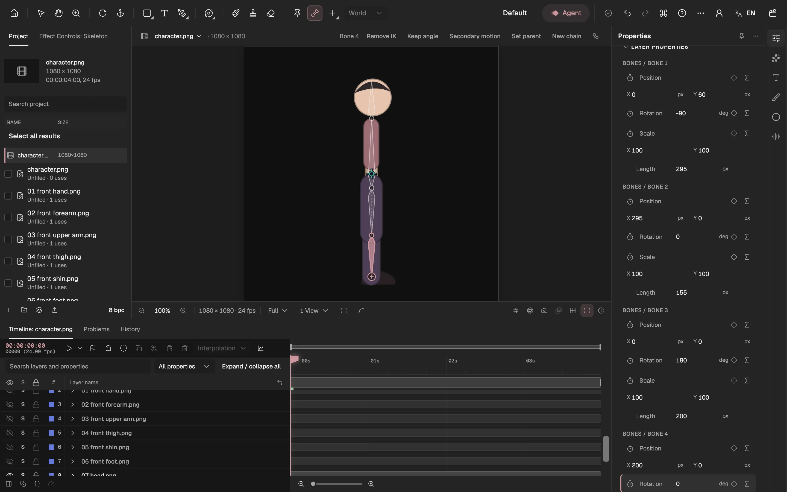Select the Rotate tool

pyautogui.click(x=102, y=13)
